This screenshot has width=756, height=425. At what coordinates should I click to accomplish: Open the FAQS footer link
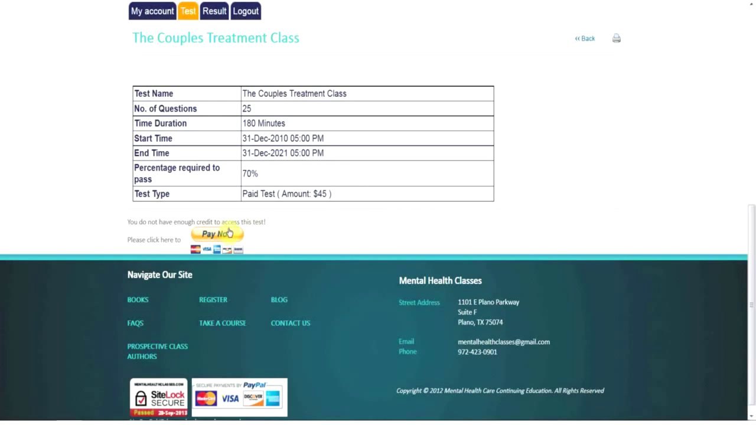pyautogui.click(x=135, y=323)
